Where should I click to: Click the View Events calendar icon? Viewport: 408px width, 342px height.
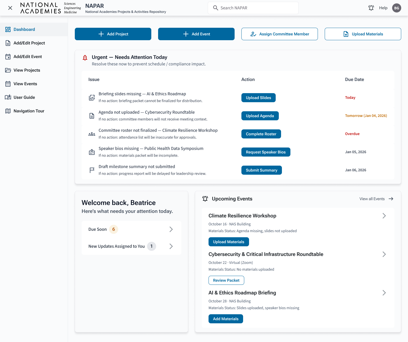coord(8,84)
